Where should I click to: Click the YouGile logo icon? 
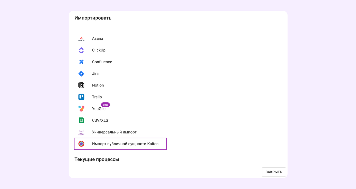(81, 109)
